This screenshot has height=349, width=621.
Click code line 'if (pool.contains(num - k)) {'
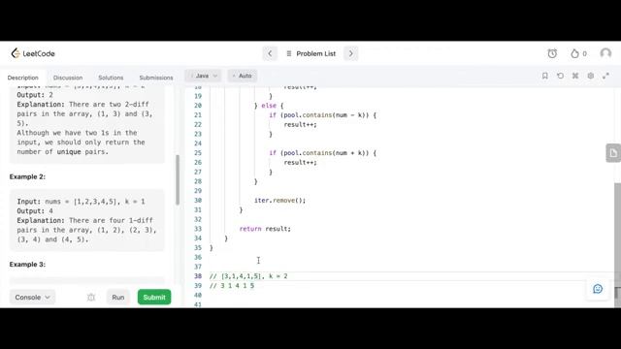point(322,115)
